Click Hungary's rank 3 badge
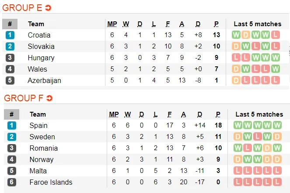 pos(10,58)
